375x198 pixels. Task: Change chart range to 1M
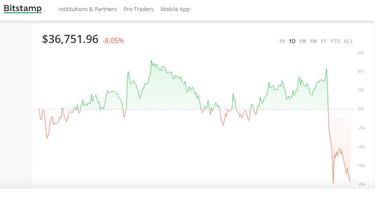click(x=313, y=41)
